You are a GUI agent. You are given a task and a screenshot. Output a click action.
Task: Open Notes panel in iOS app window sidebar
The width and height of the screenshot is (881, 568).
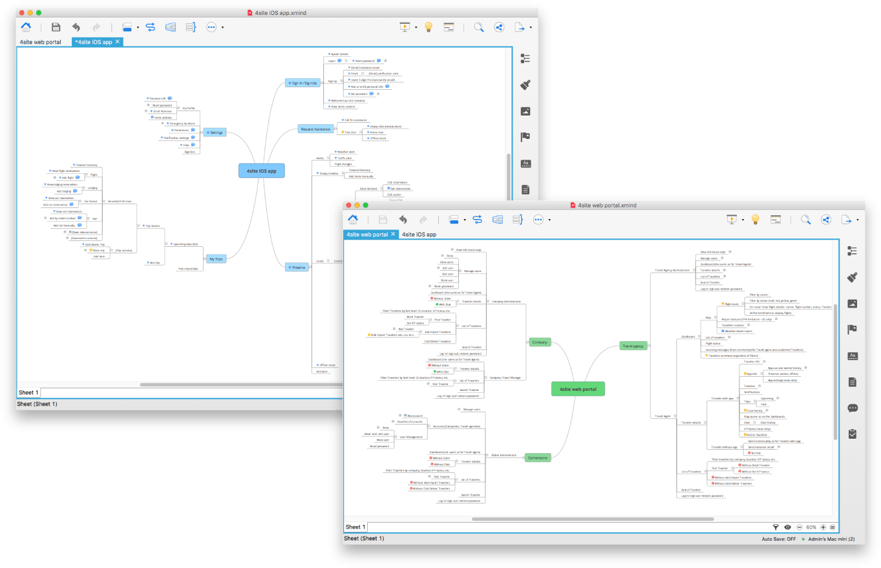[x=525, y=189]
